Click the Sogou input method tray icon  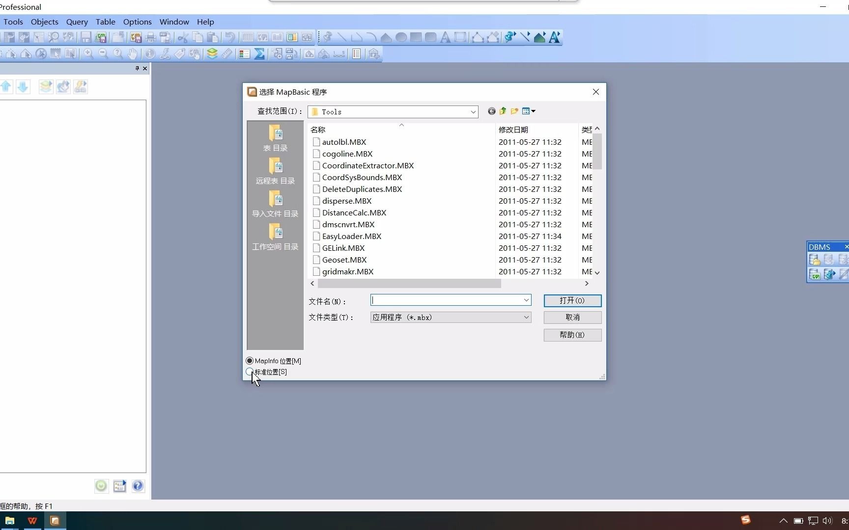[x=745, y=520]
